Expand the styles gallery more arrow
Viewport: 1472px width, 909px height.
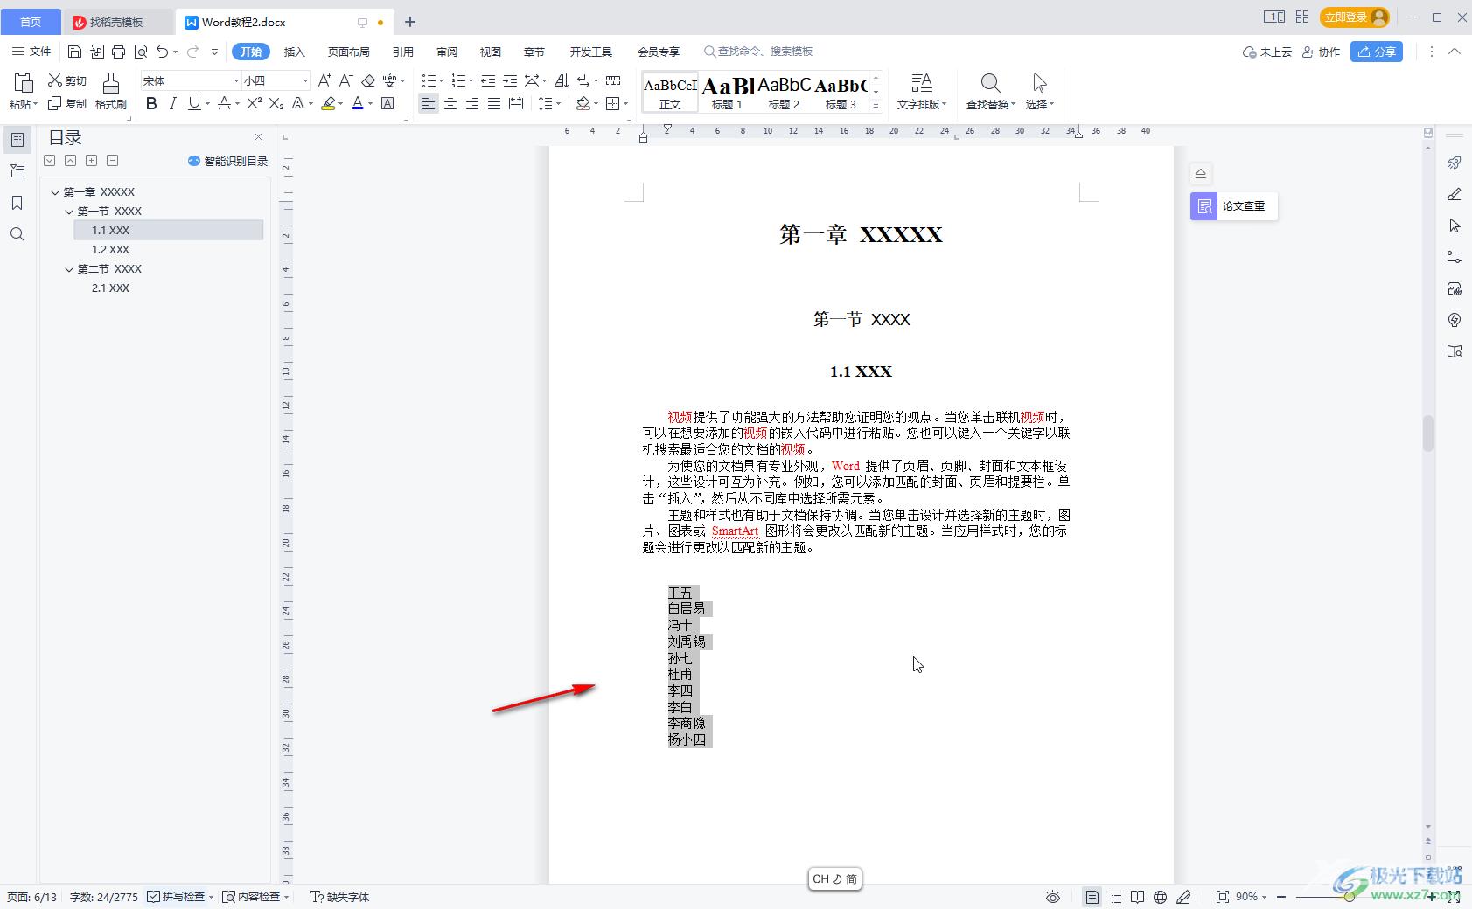pos(876,106)
